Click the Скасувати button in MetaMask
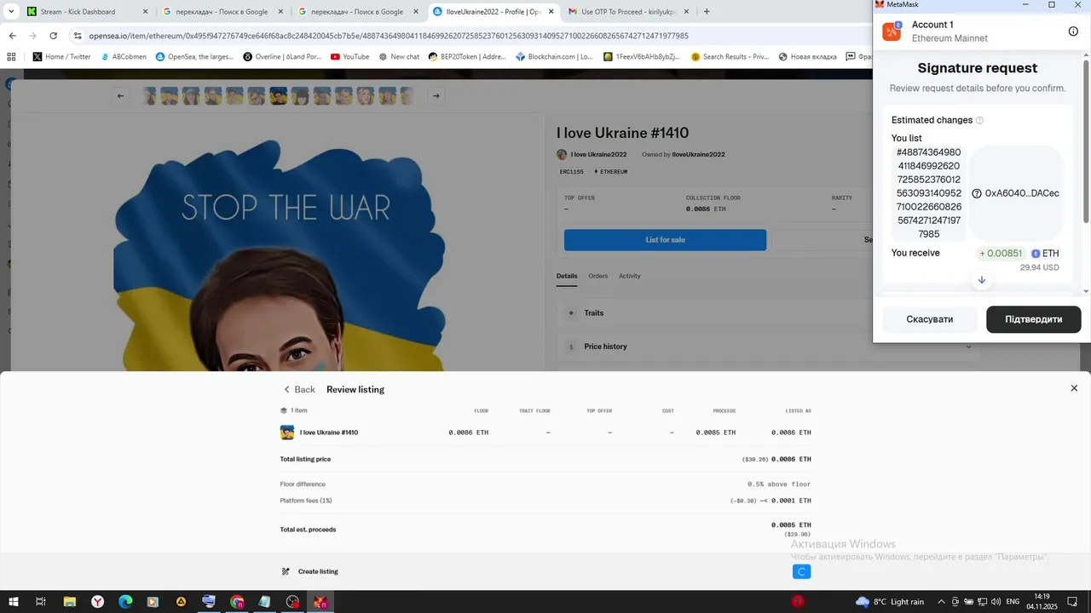The height and width of the screenshot is (613, 1091). 930,319
